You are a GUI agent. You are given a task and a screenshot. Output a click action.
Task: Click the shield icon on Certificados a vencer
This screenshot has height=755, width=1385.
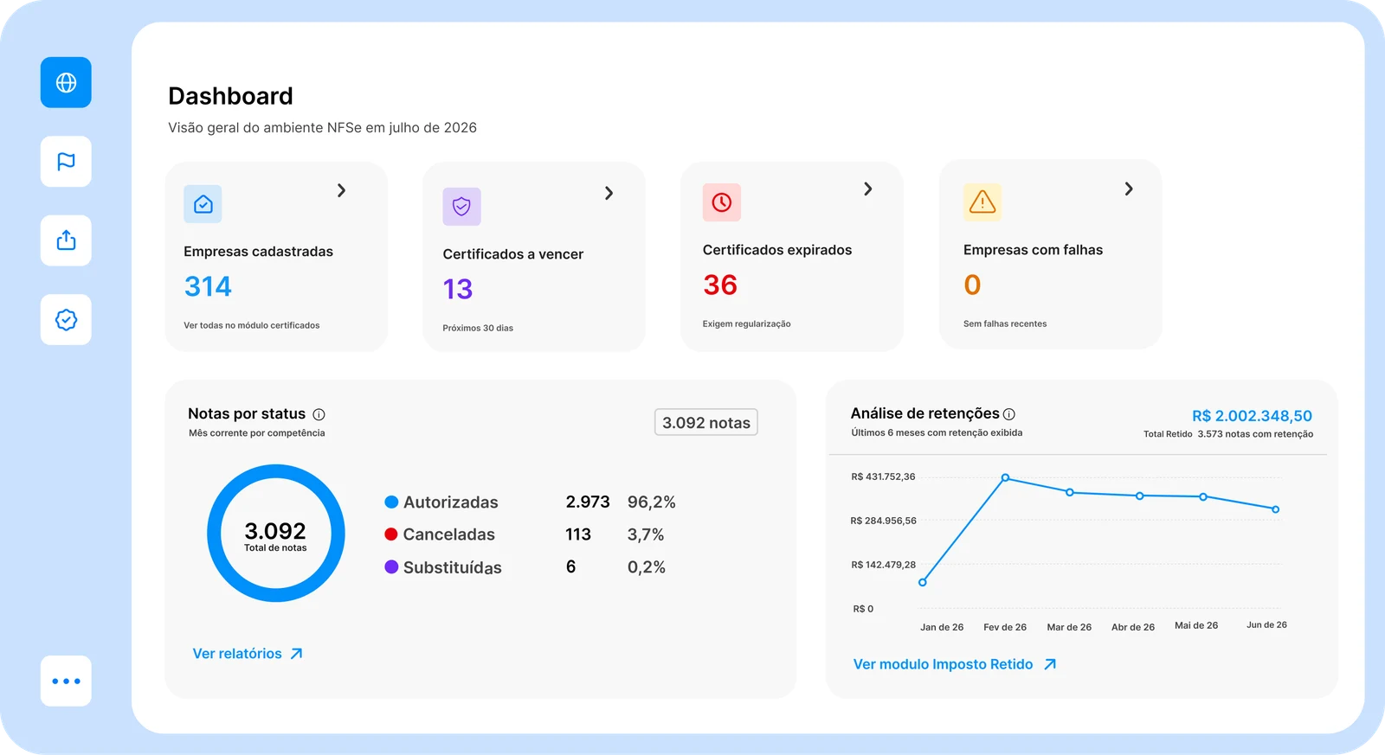(x=461, y=207)
